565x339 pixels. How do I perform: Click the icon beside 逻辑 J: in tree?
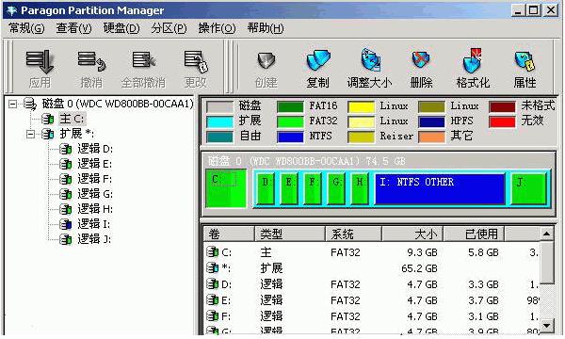pyautogui.click(x=66, y=239)
